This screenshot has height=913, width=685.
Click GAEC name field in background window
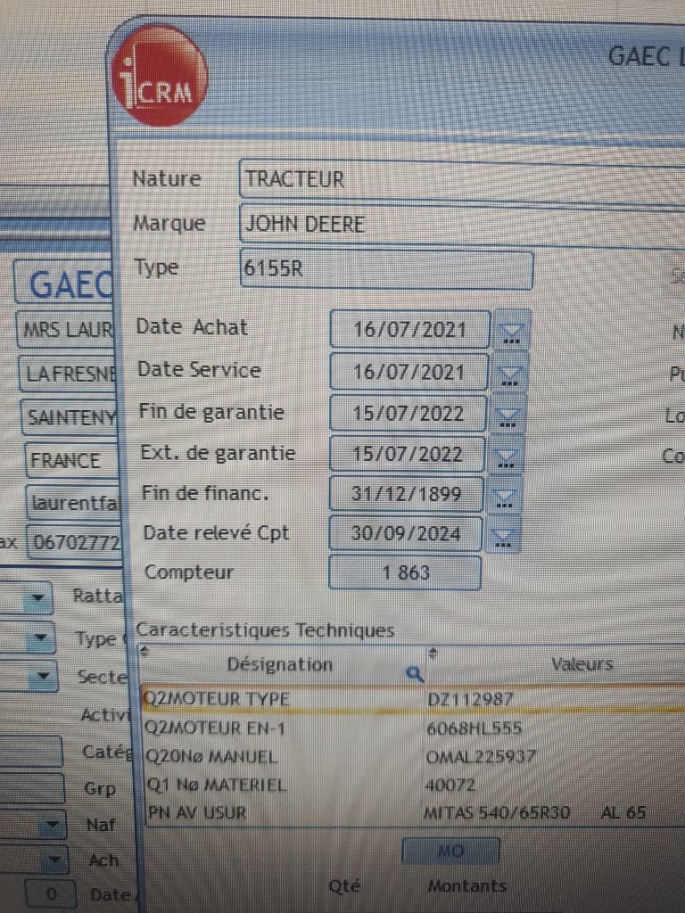click(x=65, y=284)
